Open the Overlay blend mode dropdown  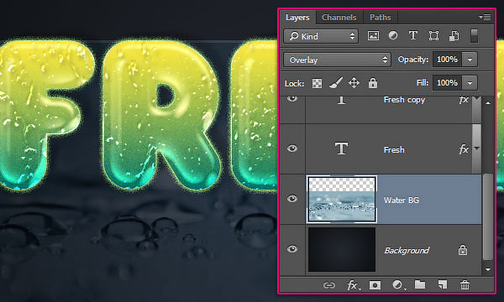337,60
